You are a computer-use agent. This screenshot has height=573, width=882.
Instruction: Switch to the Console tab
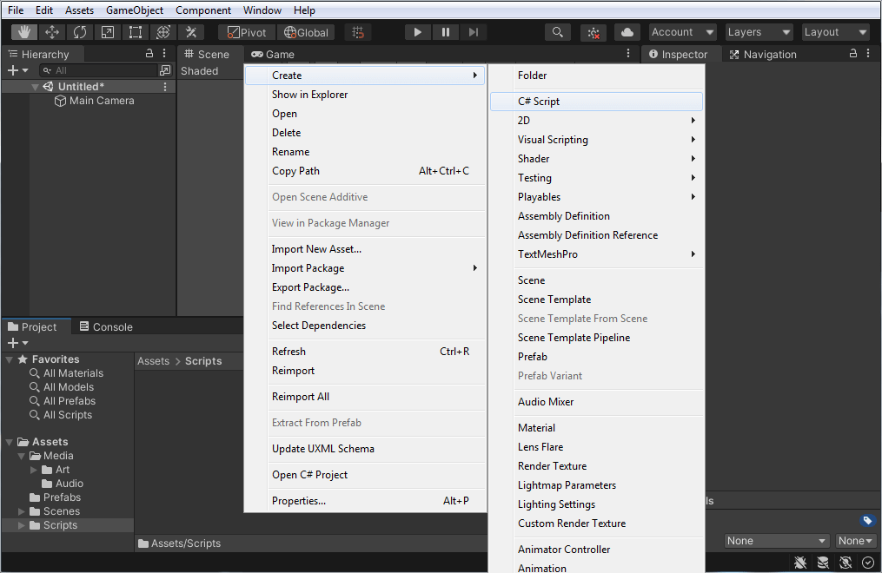pos(105,326)
